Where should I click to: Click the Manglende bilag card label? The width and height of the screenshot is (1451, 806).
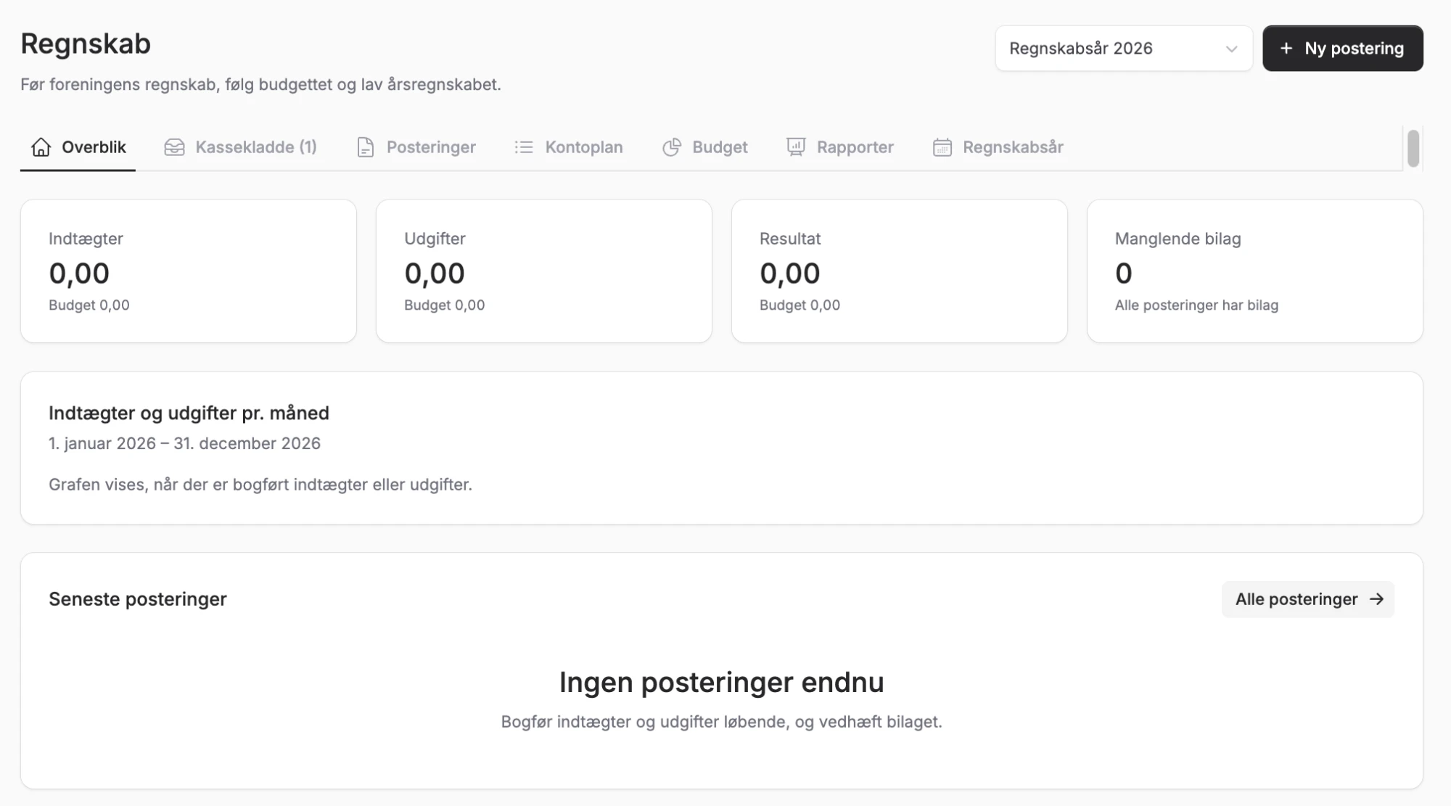pos(1178,239)
